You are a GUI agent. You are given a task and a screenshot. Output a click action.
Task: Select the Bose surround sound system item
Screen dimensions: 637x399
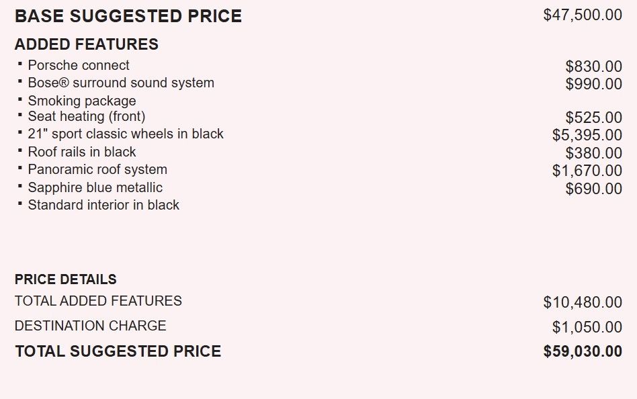(x=121, y=83)
